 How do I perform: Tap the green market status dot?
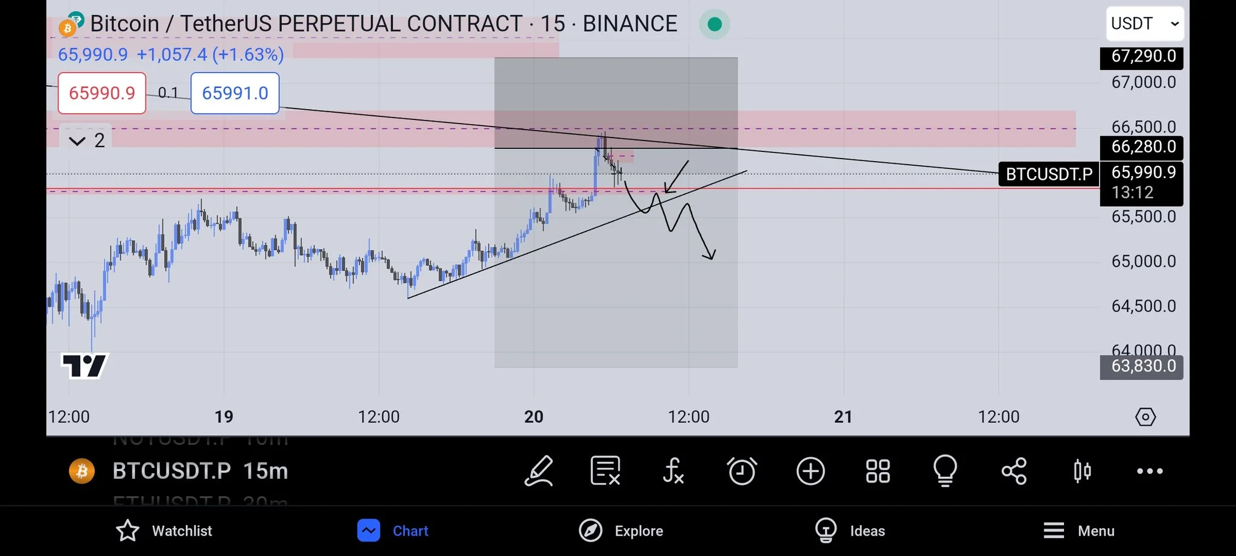pos(715,24)
